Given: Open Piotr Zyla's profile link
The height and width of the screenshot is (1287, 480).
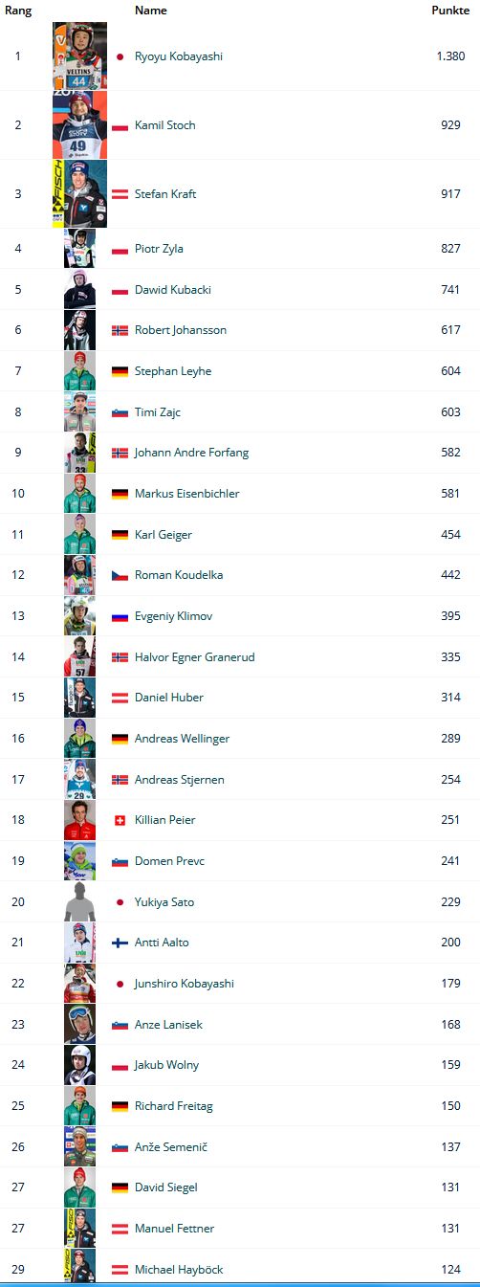Looking at the screenshot, I should tap(159, 249).
